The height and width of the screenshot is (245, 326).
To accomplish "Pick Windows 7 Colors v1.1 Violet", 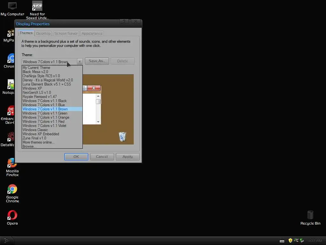I will click(x=52, y=126).
